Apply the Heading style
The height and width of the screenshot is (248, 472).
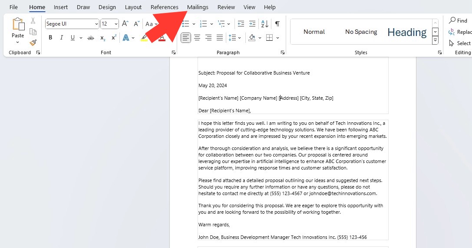point(407,32)
